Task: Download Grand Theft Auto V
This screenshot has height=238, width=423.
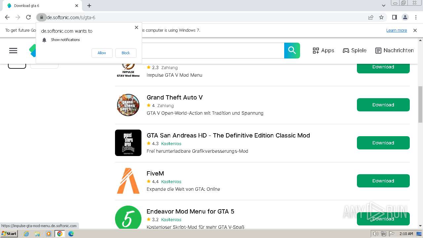Action: click(x=383, y=105)
